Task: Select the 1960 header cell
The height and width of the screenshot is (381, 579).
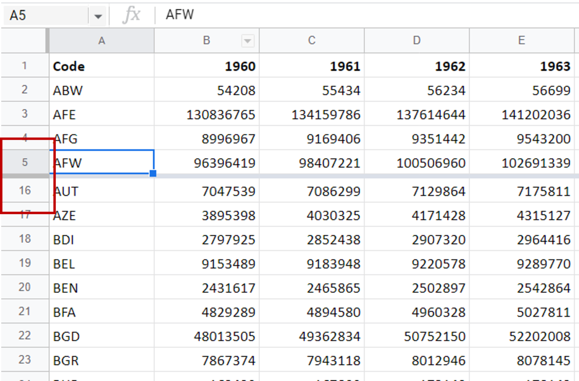Action: tap(206, 66)
